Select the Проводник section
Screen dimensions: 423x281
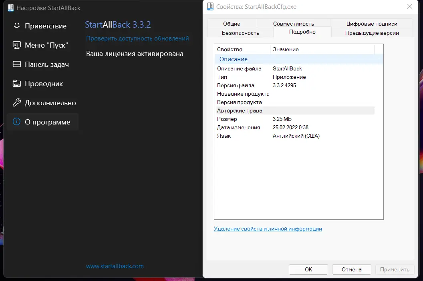[x=42, y=84]
